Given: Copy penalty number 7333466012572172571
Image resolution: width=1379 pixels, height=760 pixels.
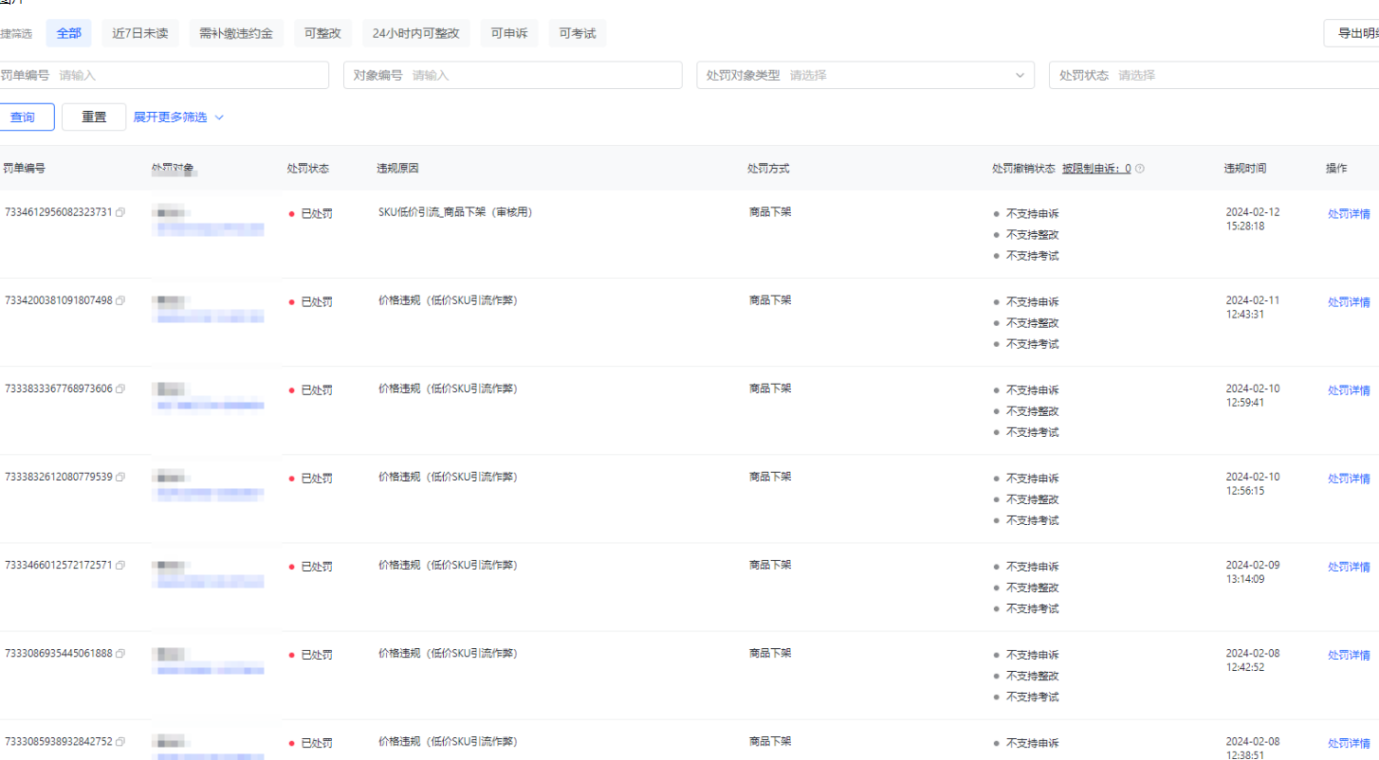Looking at the screenshot, I should point(120,565).
